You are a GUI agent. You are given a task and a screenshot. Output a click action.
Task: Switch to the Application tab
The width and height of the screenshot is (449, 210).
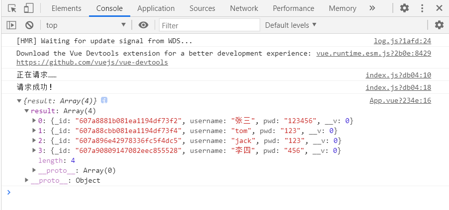coord(156,8)
